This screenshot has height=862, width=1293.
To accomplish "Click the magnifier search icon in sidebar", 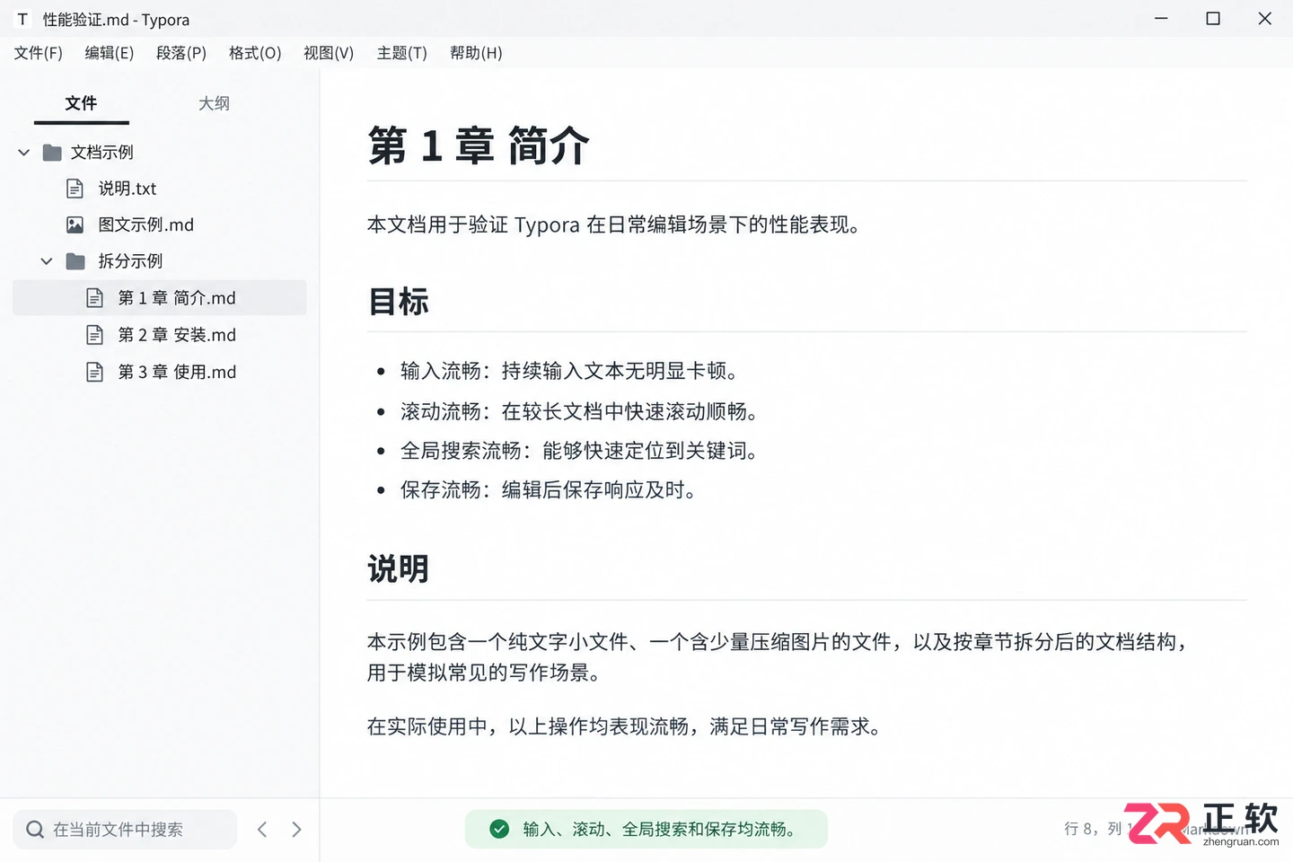I will (35, 829).
